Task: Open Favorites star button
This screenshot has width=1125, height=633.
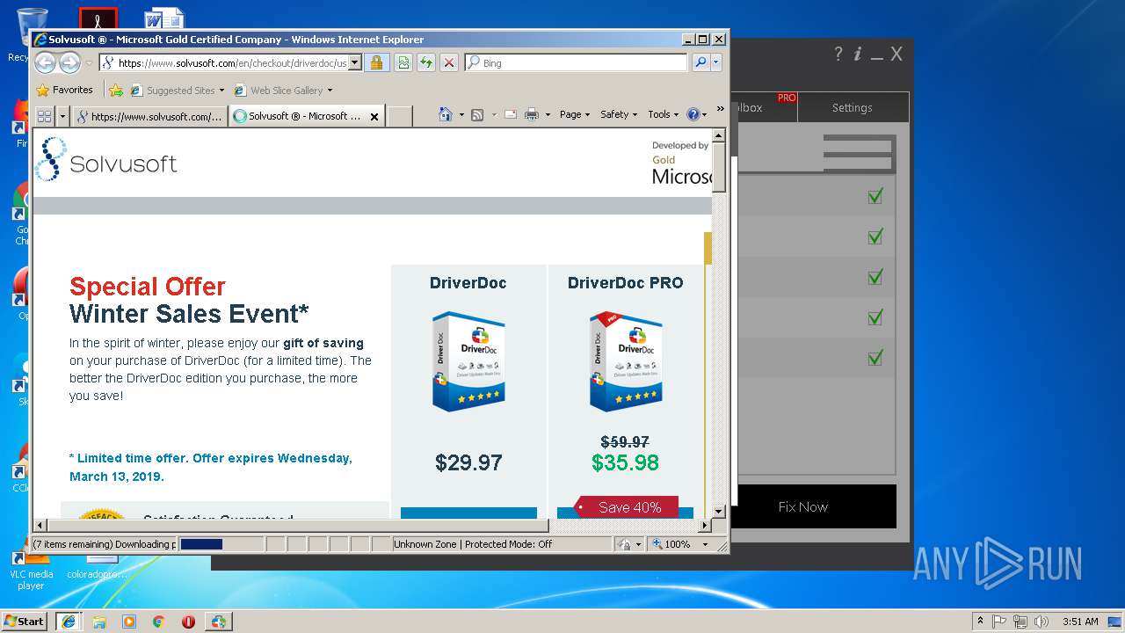Action: pos(64,90)
